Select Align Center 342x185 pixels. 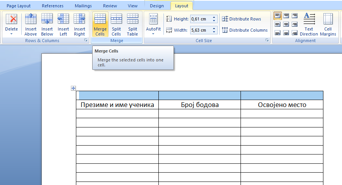coord(286,24)
